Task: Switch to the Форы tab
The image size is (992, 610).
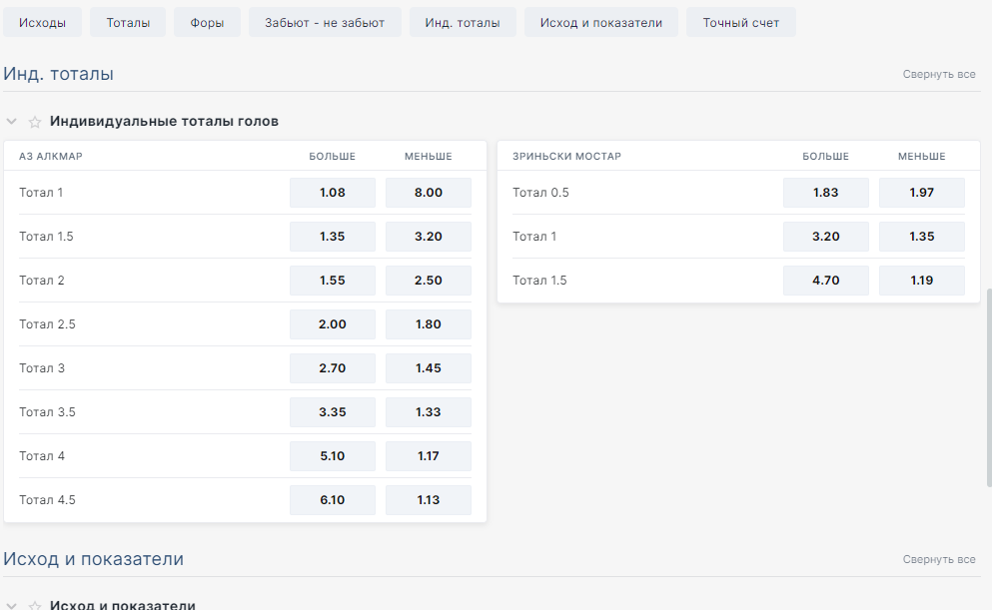Action: (207, 22)
